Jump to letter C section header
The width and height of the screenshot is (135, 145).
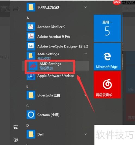27,106
